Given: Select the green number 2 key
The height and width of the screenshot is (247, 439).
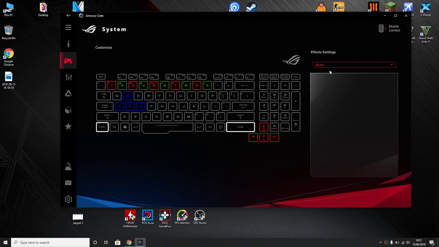Looking at the screenshot, I should 122,85.
